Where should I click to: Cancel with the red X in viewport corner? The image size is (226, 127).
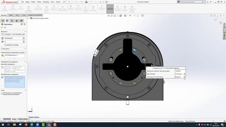[220, 23]
